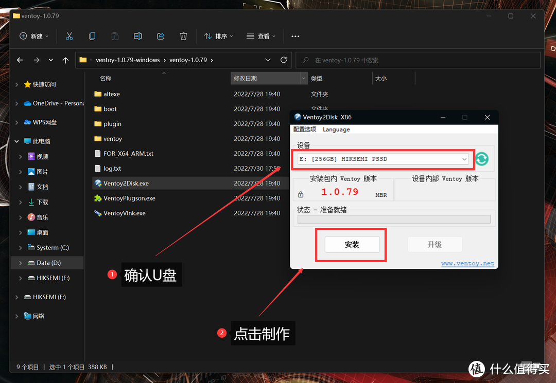Click the Share icon in toolbar
This screenshot has height=383, width=556.
(x=161, y=36)
